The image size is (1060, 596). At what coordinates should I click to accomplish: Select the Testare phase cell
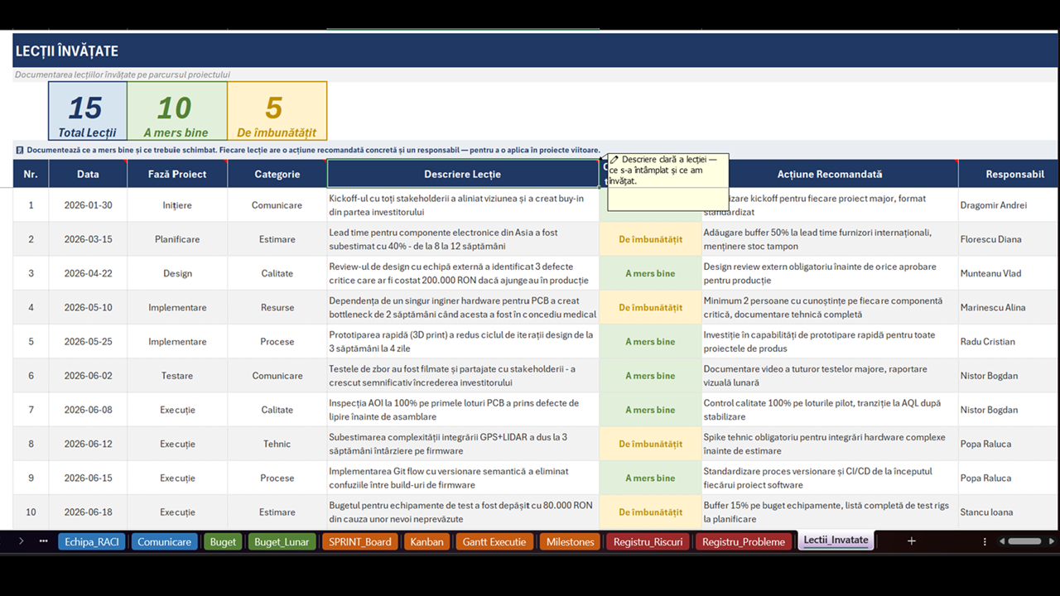pyautogui.click(x=177, y=376)
